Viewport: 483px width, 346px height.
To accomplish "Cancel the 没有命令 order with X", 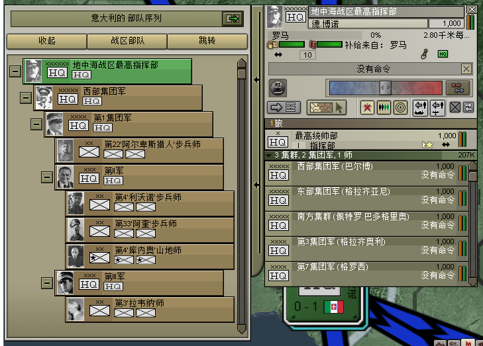I will click(x=466, y=69).
